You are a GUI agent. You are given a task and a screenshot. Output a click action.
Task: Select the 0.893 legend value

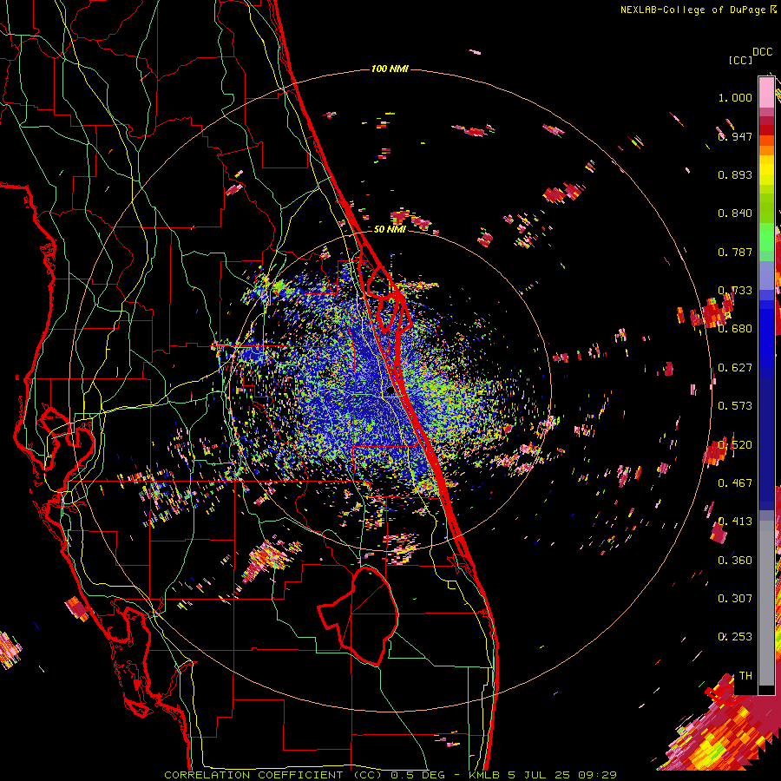click(735, 174)
